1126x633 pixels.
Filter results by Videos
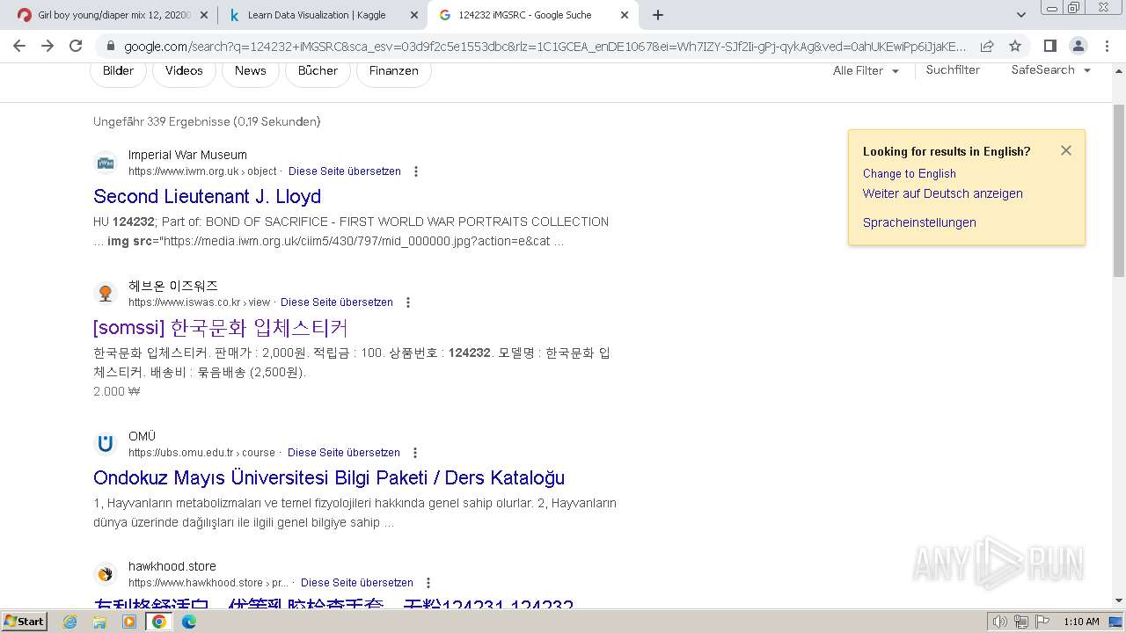click(x=184, y=71)
